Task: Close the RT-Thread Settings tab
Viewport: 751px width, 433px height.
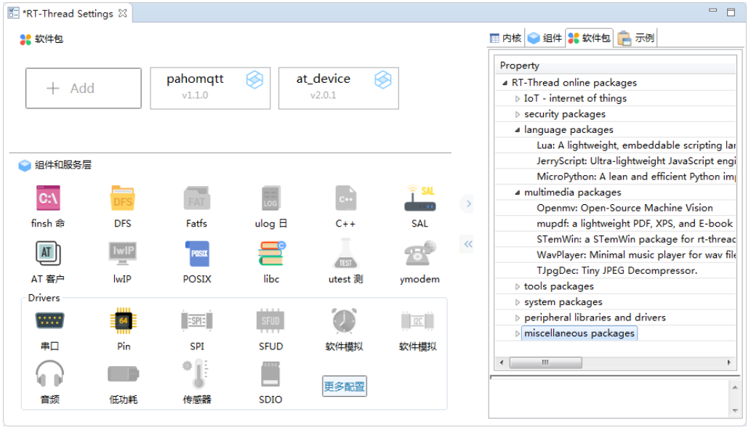Action: [123, 13]
